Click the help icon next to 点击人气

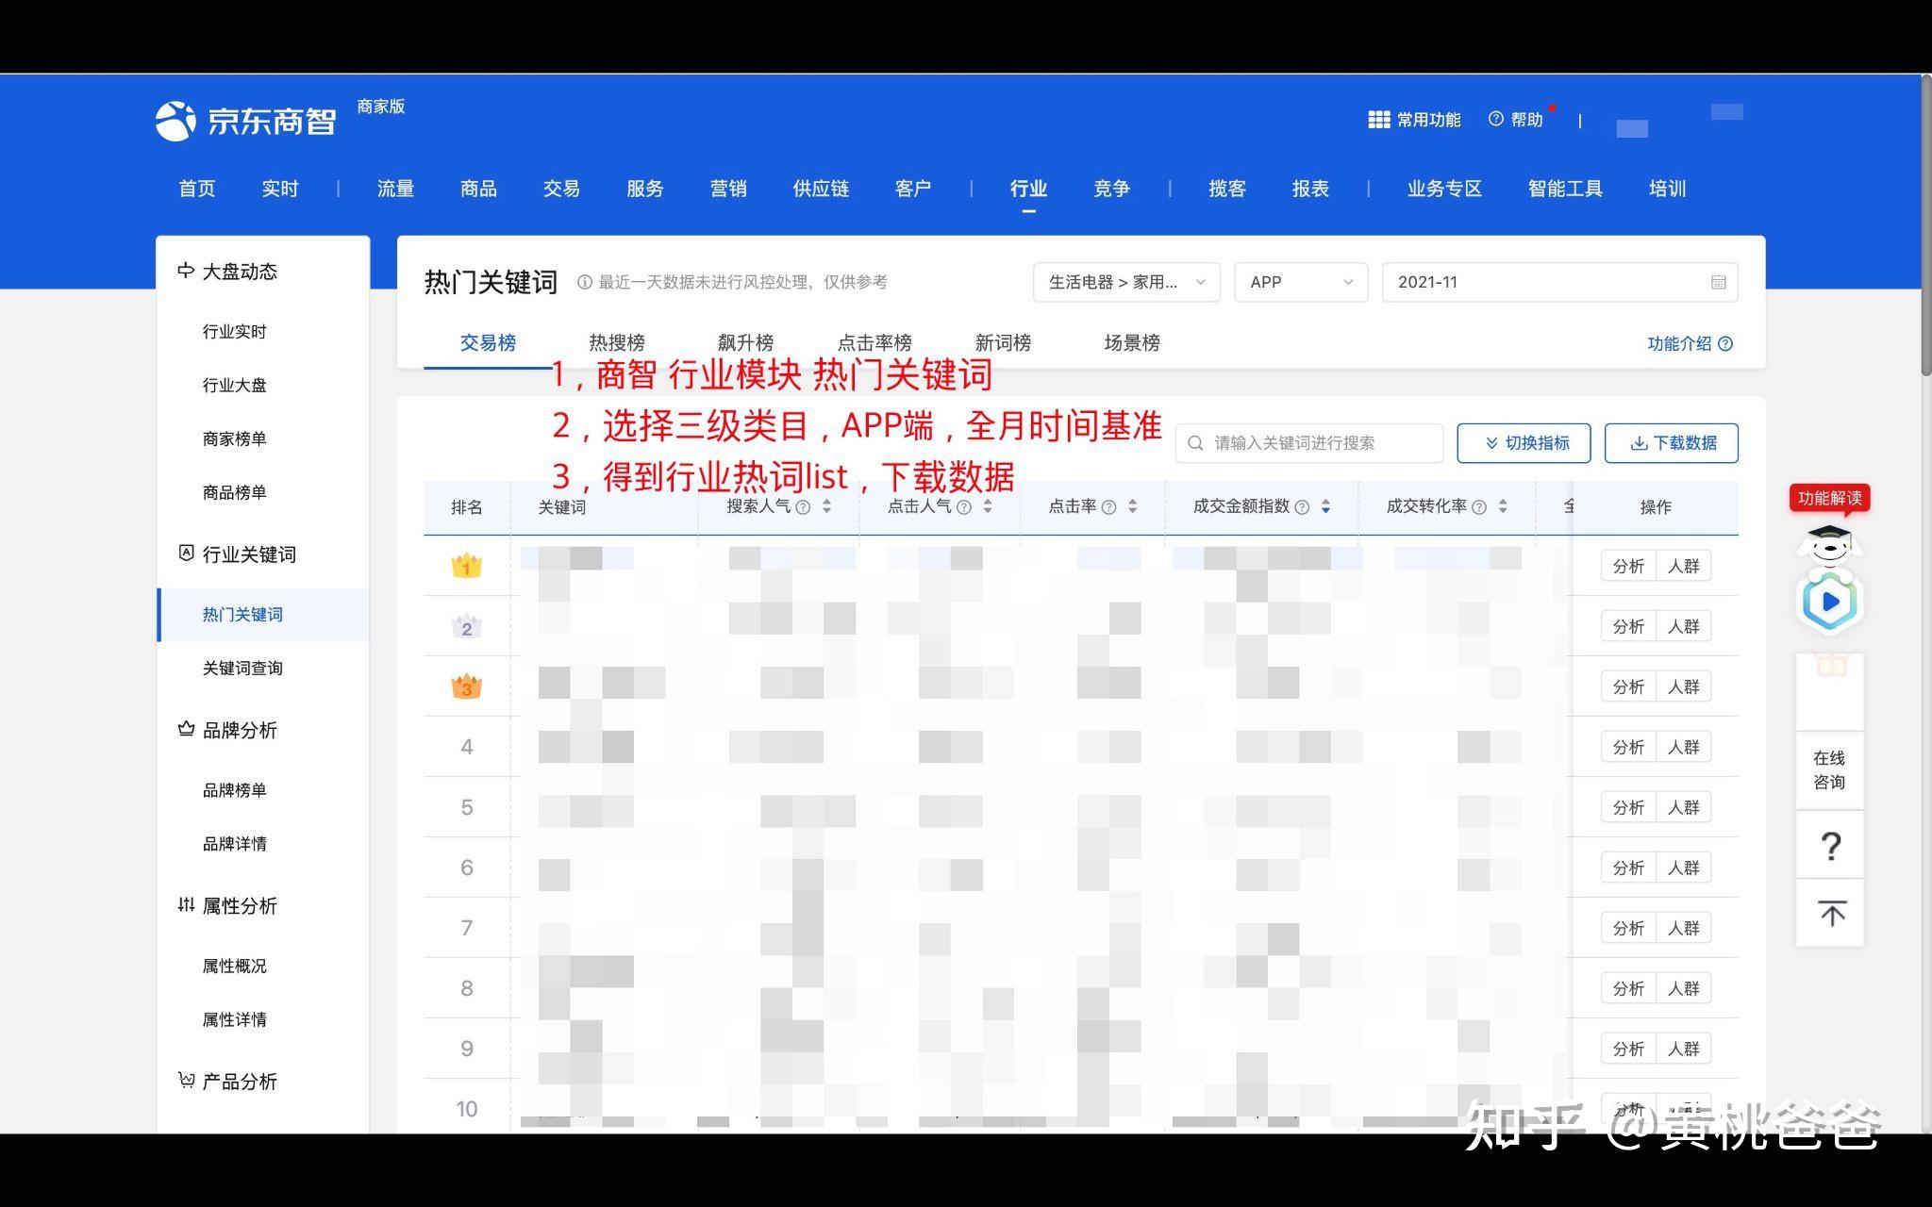963,507
